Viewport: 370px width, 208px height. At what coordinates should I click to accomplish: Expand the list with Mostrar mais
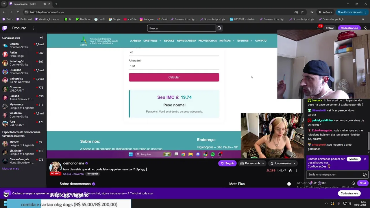(10, 168)
